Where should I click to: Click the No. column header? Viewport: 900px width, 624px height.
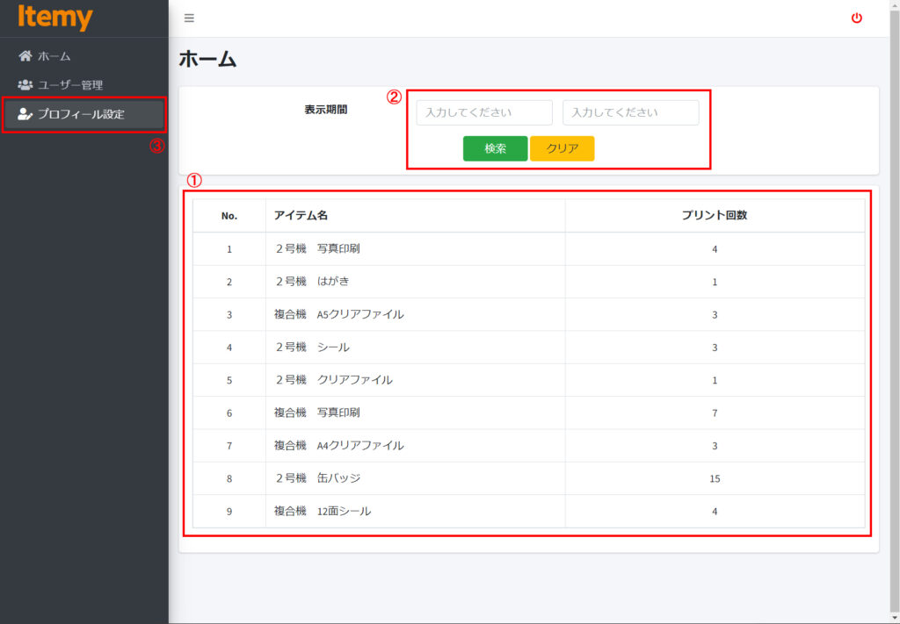tap(229, 215)
